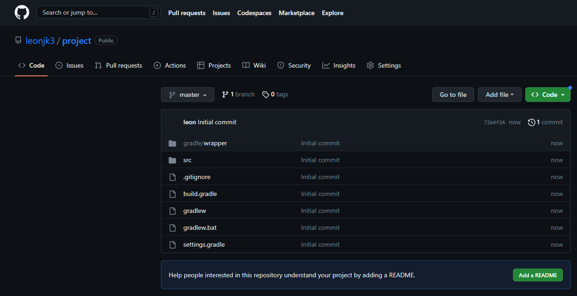577x296 pixels.
Task: Open the Issues repository tab
Action: 69,65
